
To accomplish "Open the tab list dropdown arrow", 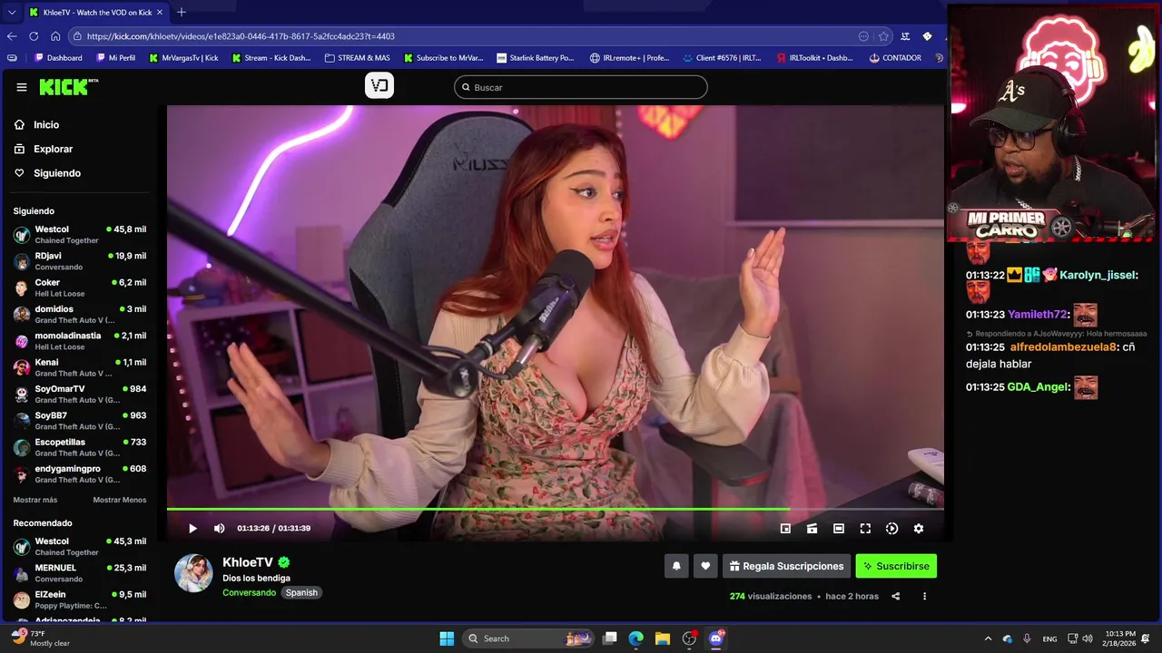I will 12,12.
